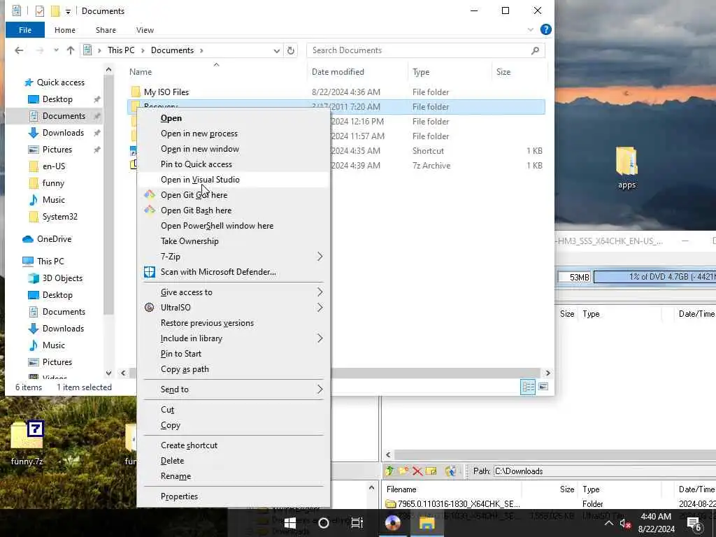The height and width of the screenshot is (537, 716).
Task: Refresh the Documents folder view
Action: [x=291, y=50]
